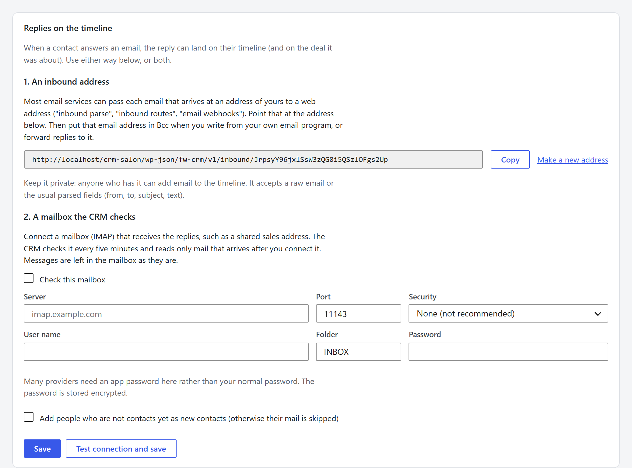Open the Security dropdown
This screenshot has width=632, height=468.
coord(508,314)
